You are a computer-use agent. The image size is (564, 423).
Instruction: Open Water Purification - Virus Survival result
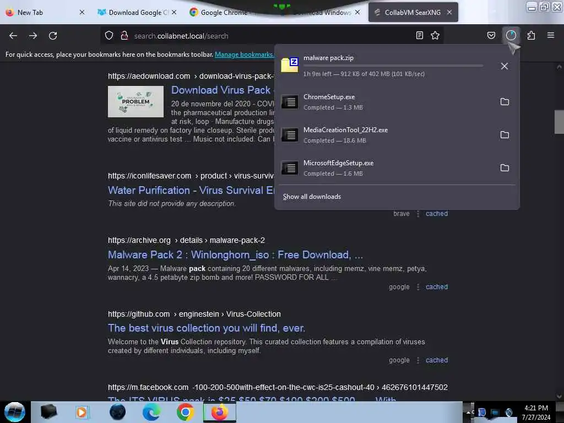(x=191, y=190)
